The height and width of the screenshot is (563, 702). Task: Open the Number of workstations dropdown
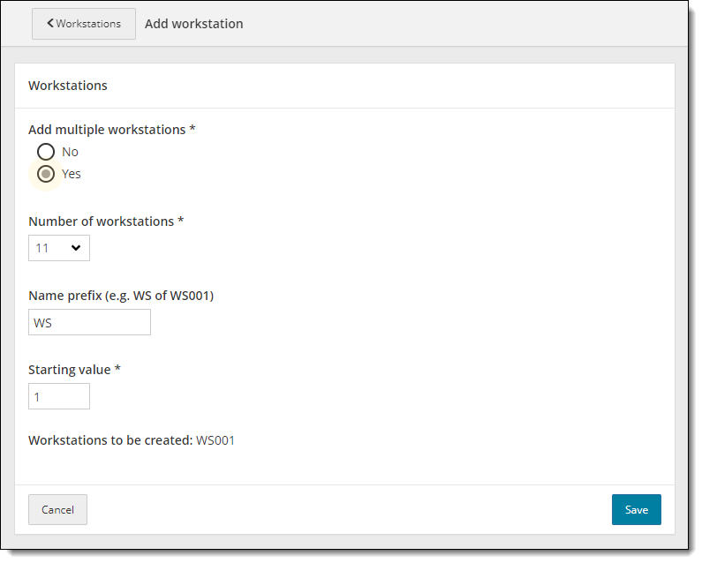point(58,248)
